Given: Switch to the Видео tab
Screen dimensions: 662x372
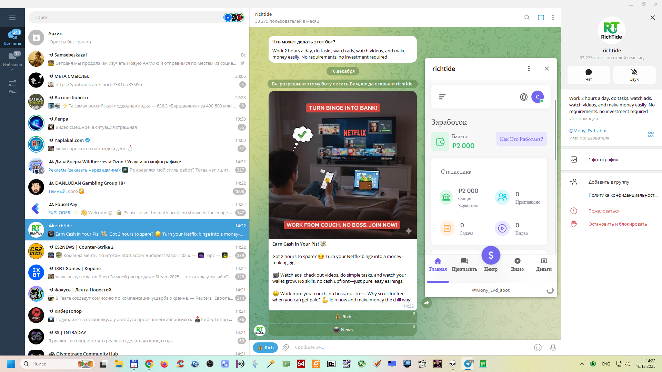Looking at the screenshot, I should click(x=517, y=264).
